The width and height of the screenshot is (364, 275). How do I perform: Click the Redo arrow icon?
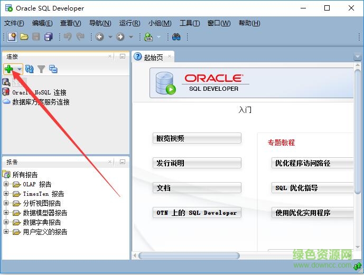click(80, 36)
